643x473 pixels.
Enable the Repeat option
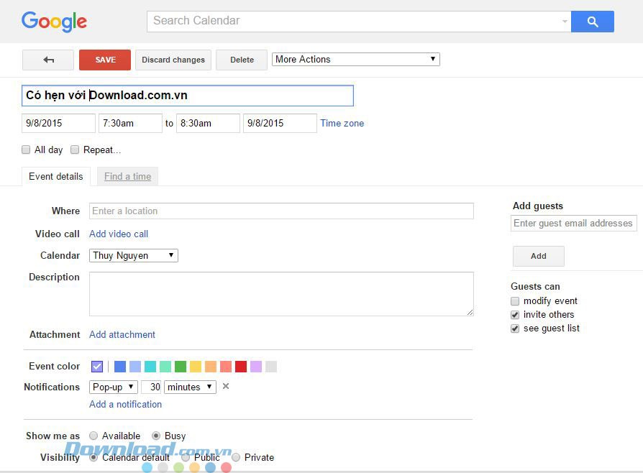(x=75, y=150)
